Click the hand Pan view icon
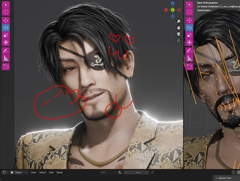The height and width of the screenshot is (181, 240). click(179, 28)
